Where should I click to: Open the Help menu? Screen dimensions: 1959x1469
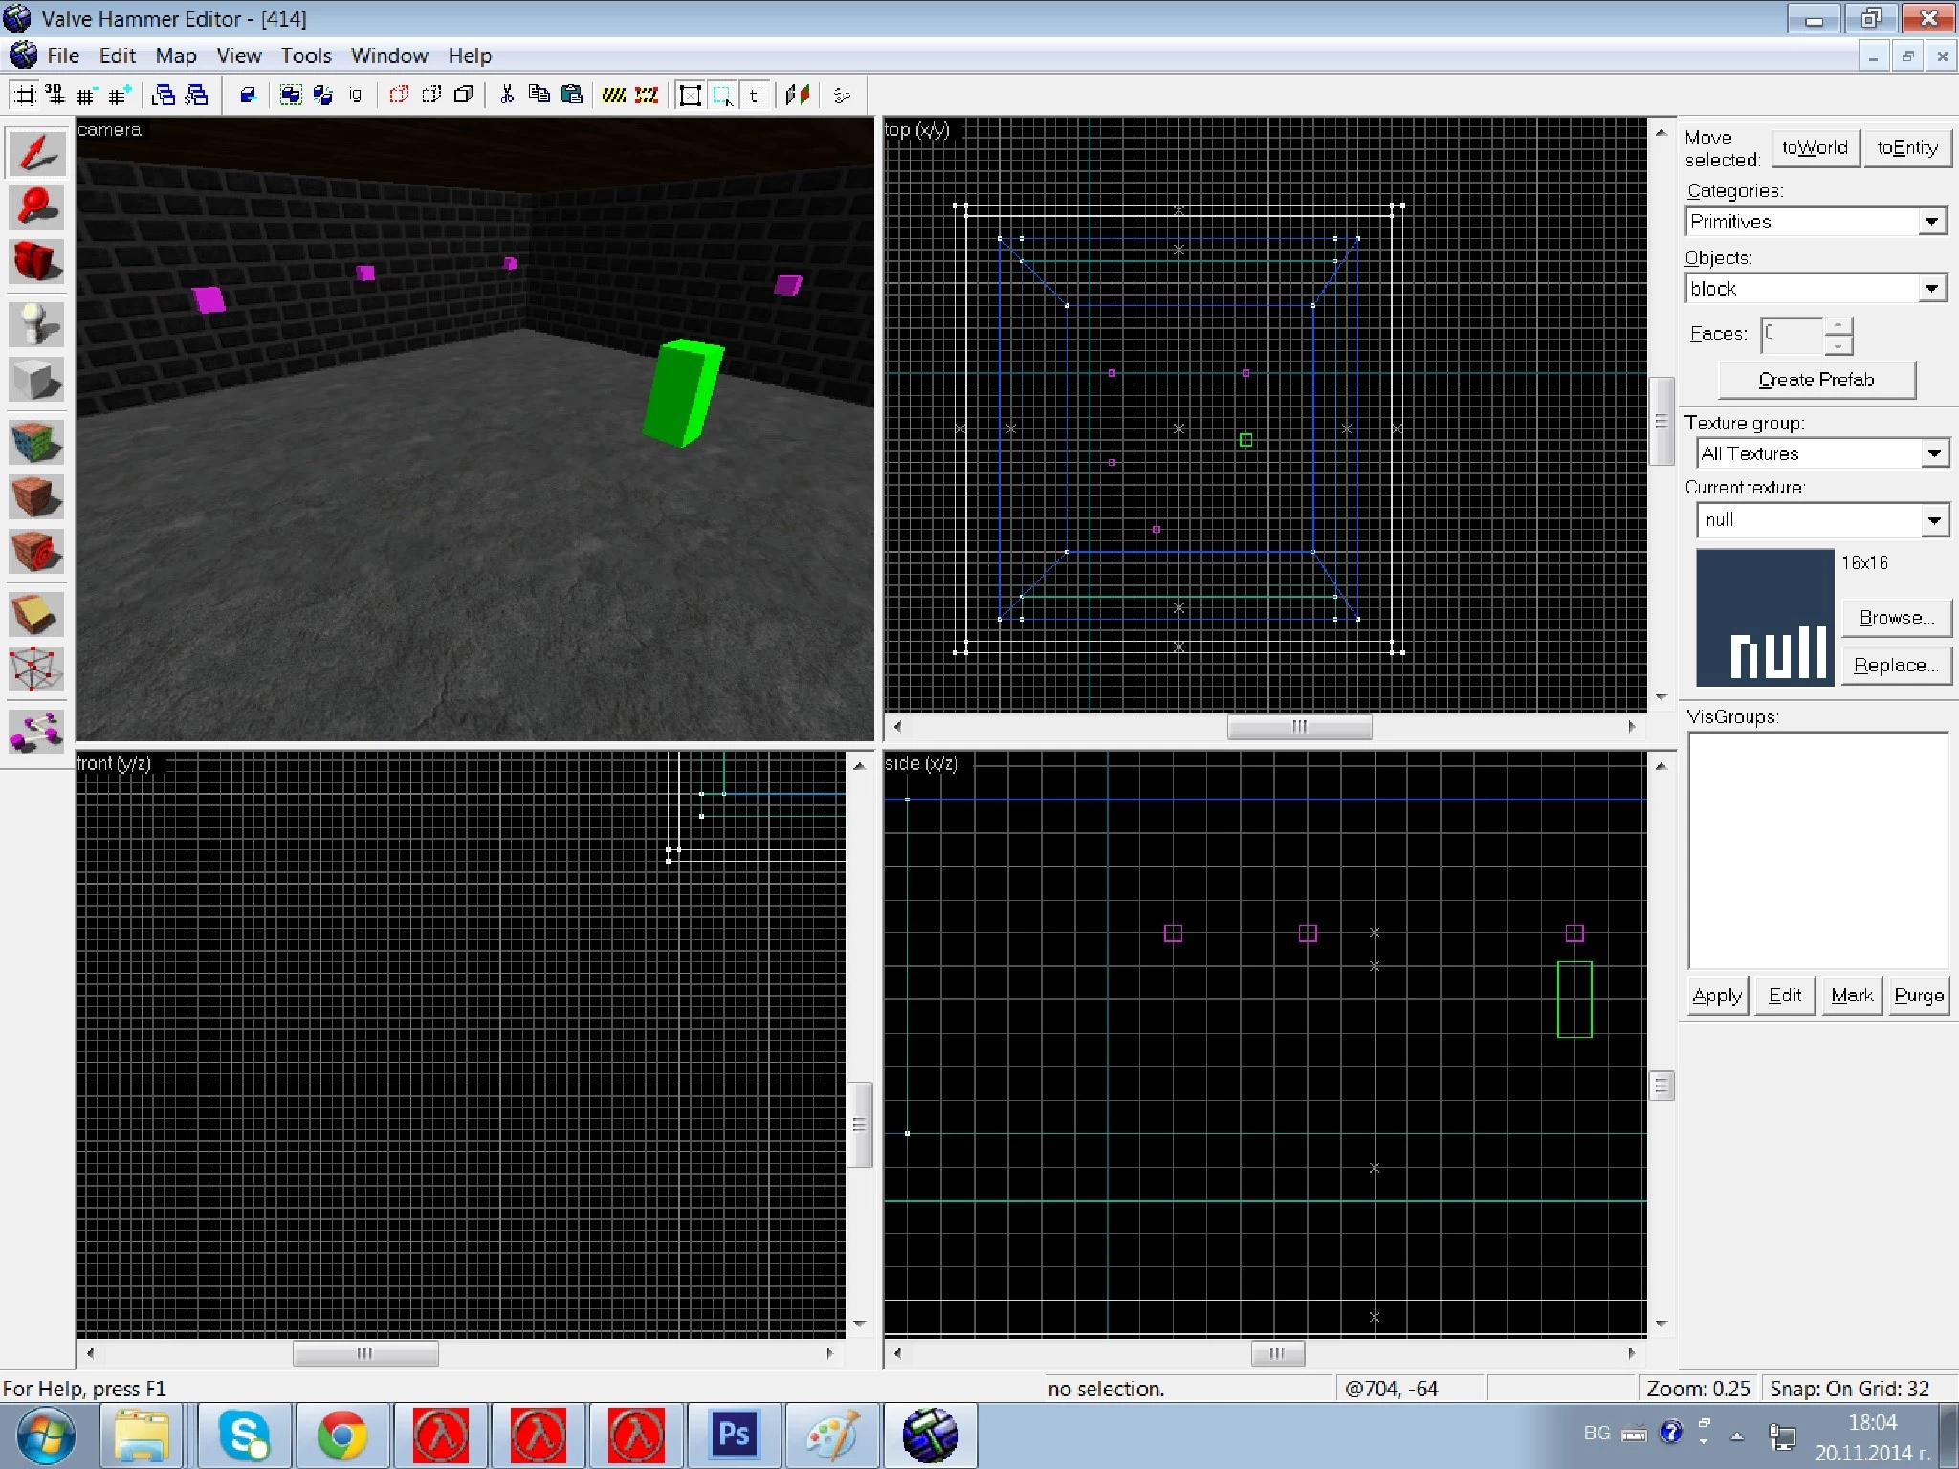click(470, 55)
